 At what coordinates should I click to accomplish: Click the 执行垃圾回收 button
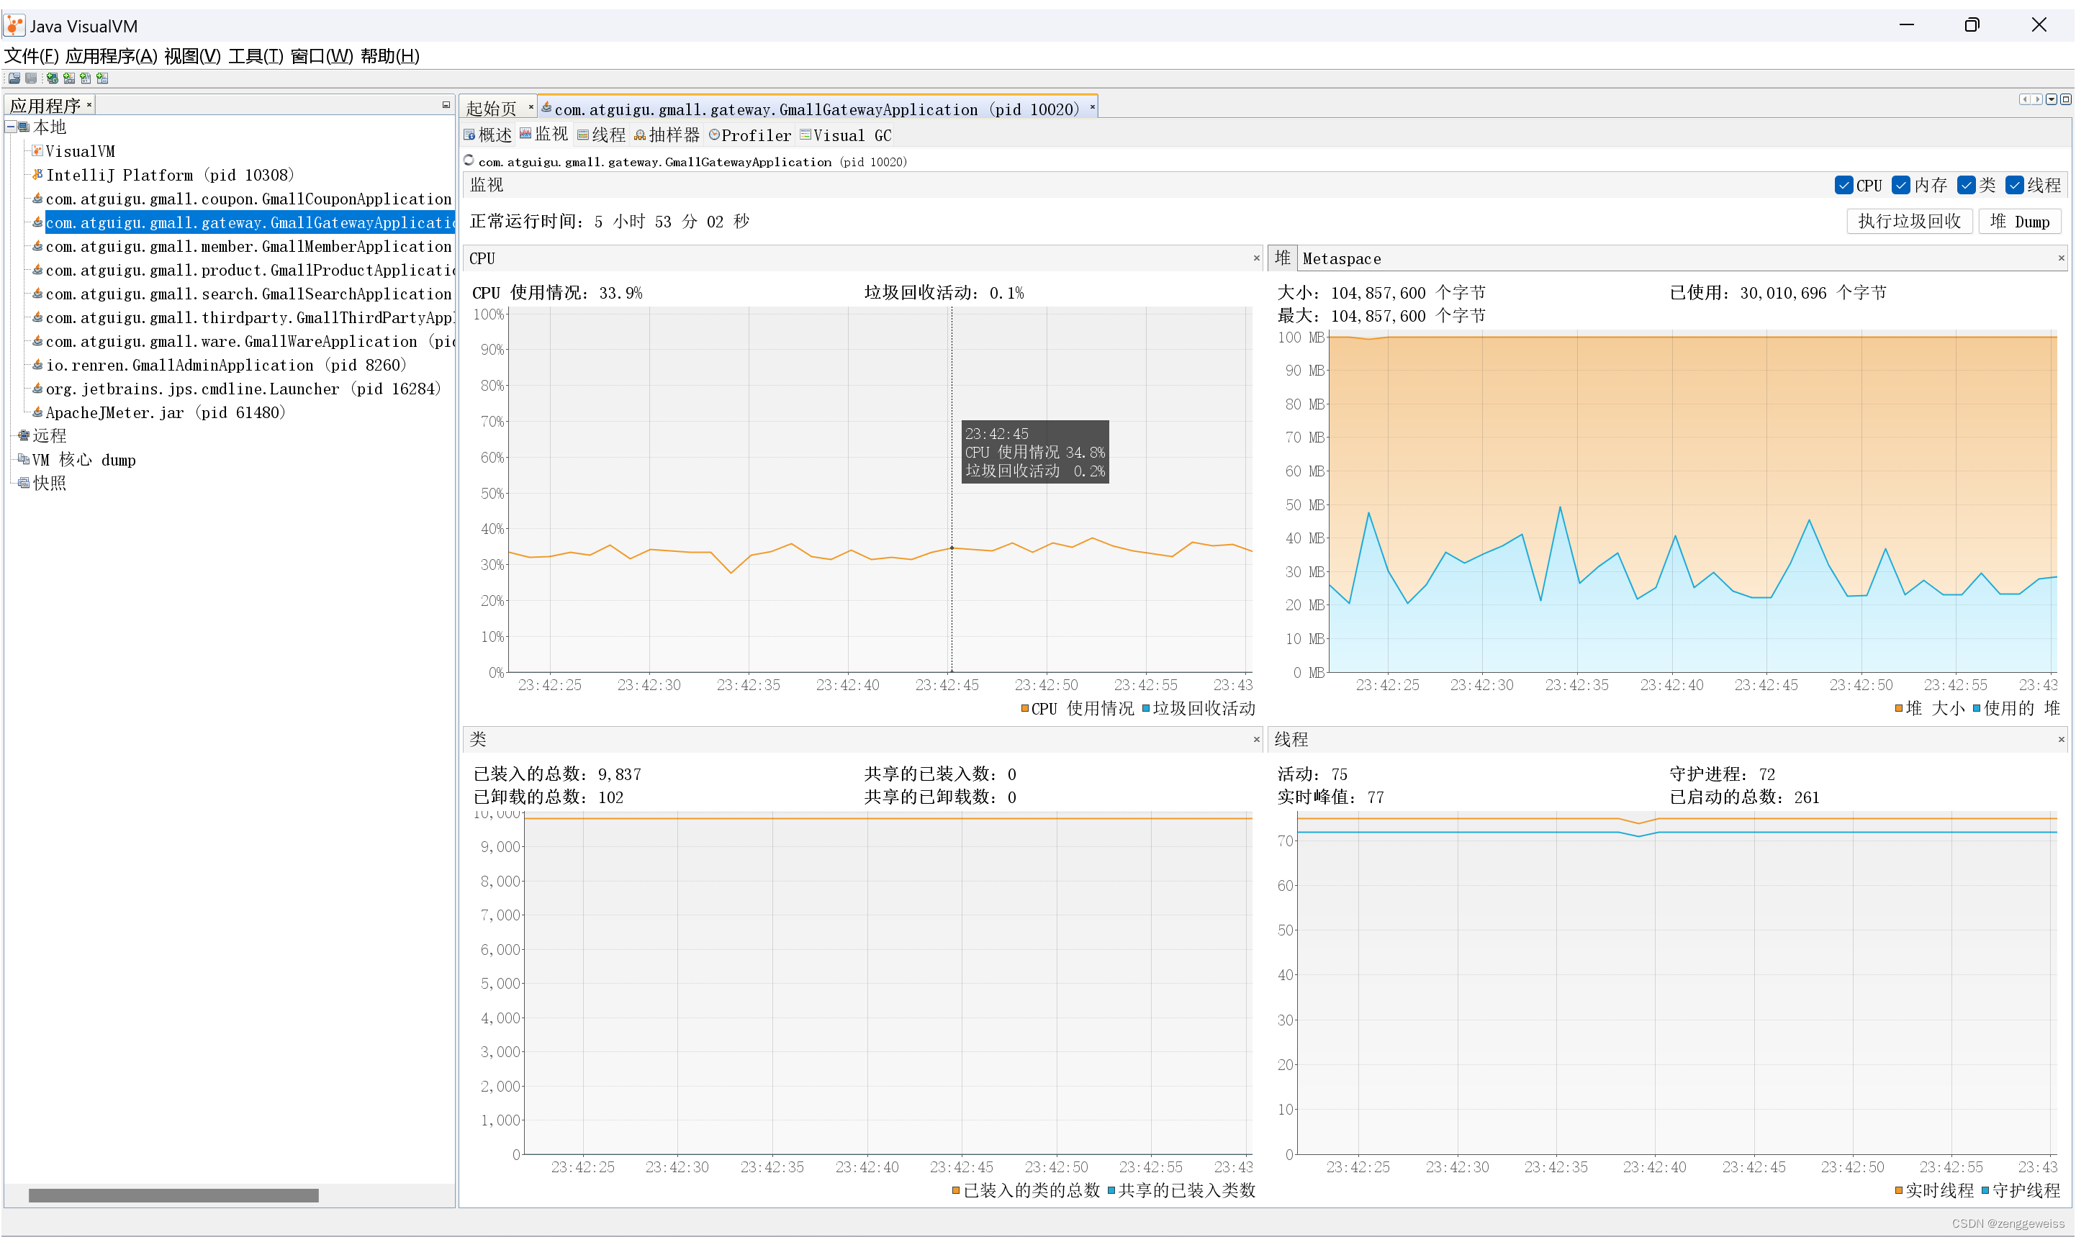1909,221
